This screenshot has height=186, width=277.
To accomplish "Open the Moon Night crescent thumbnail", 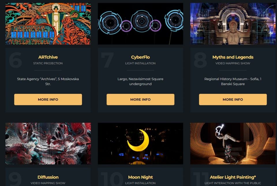I will (x=141, y=143).
